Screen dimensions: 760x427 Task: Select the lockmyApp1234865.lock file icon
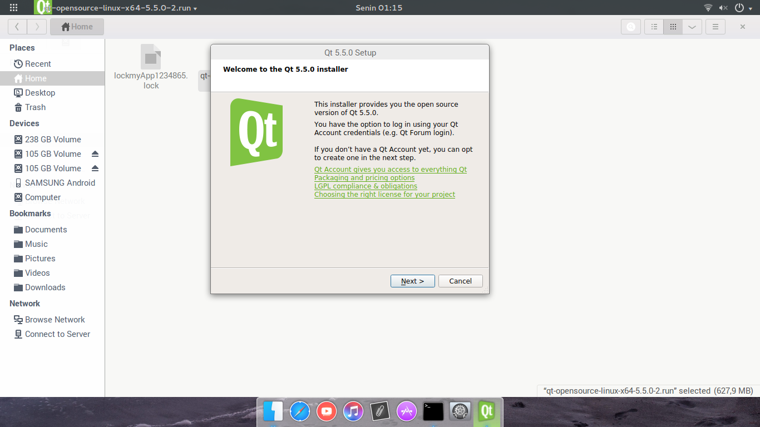click(x=151, y=57)
